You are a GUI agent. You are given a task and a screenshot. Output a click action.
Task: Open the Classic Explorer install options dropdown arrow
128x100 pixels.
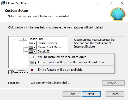[x=35, y=43]
